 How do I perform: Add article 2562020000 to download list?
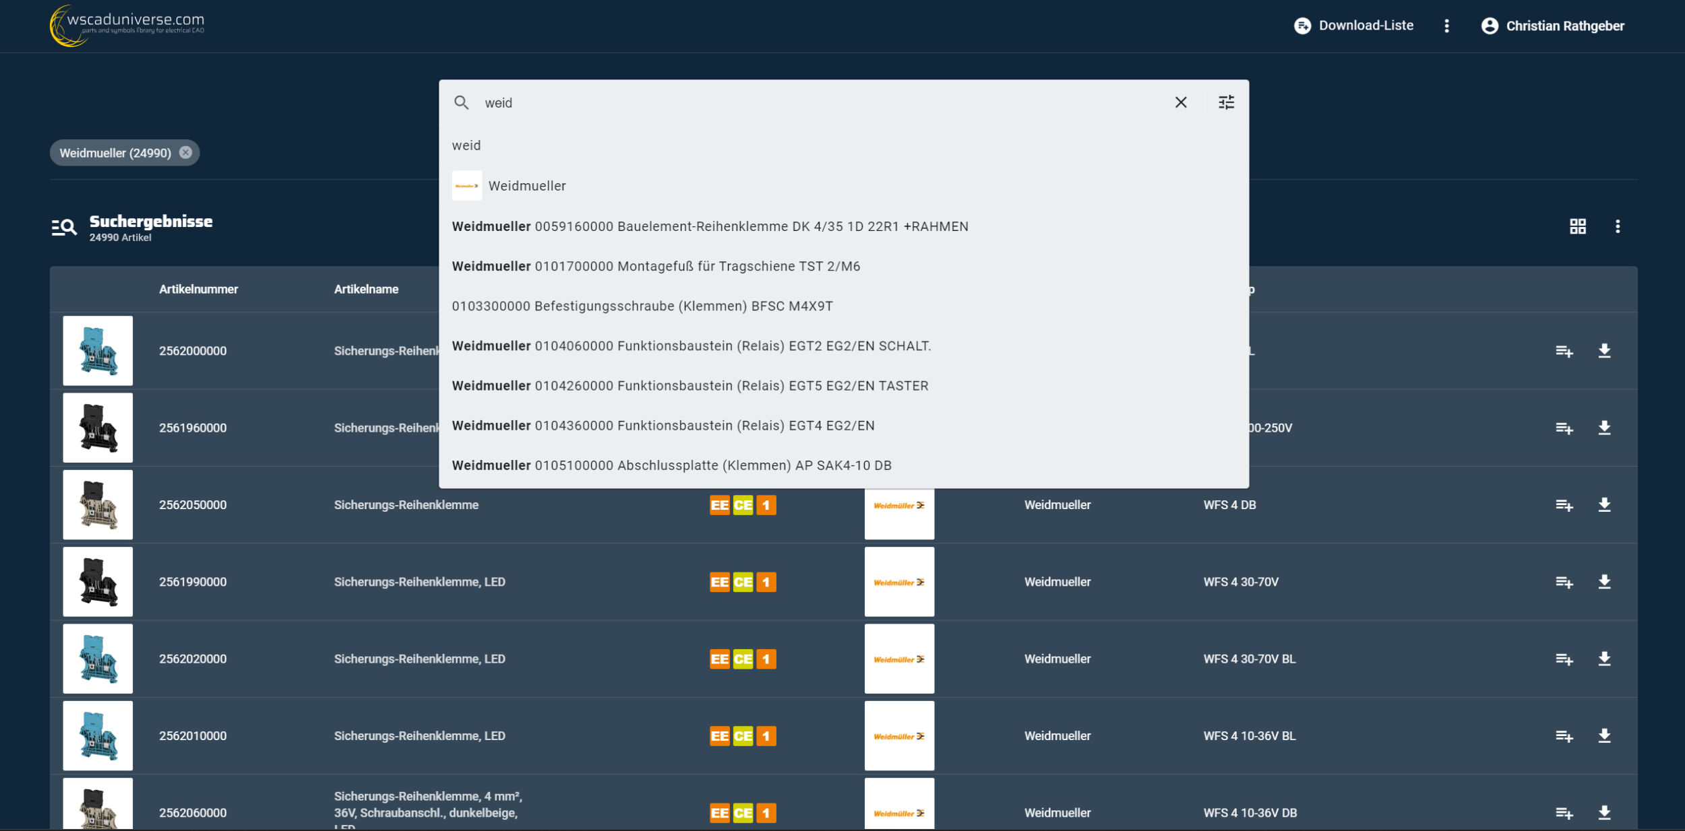click(x=1564, y=659)
